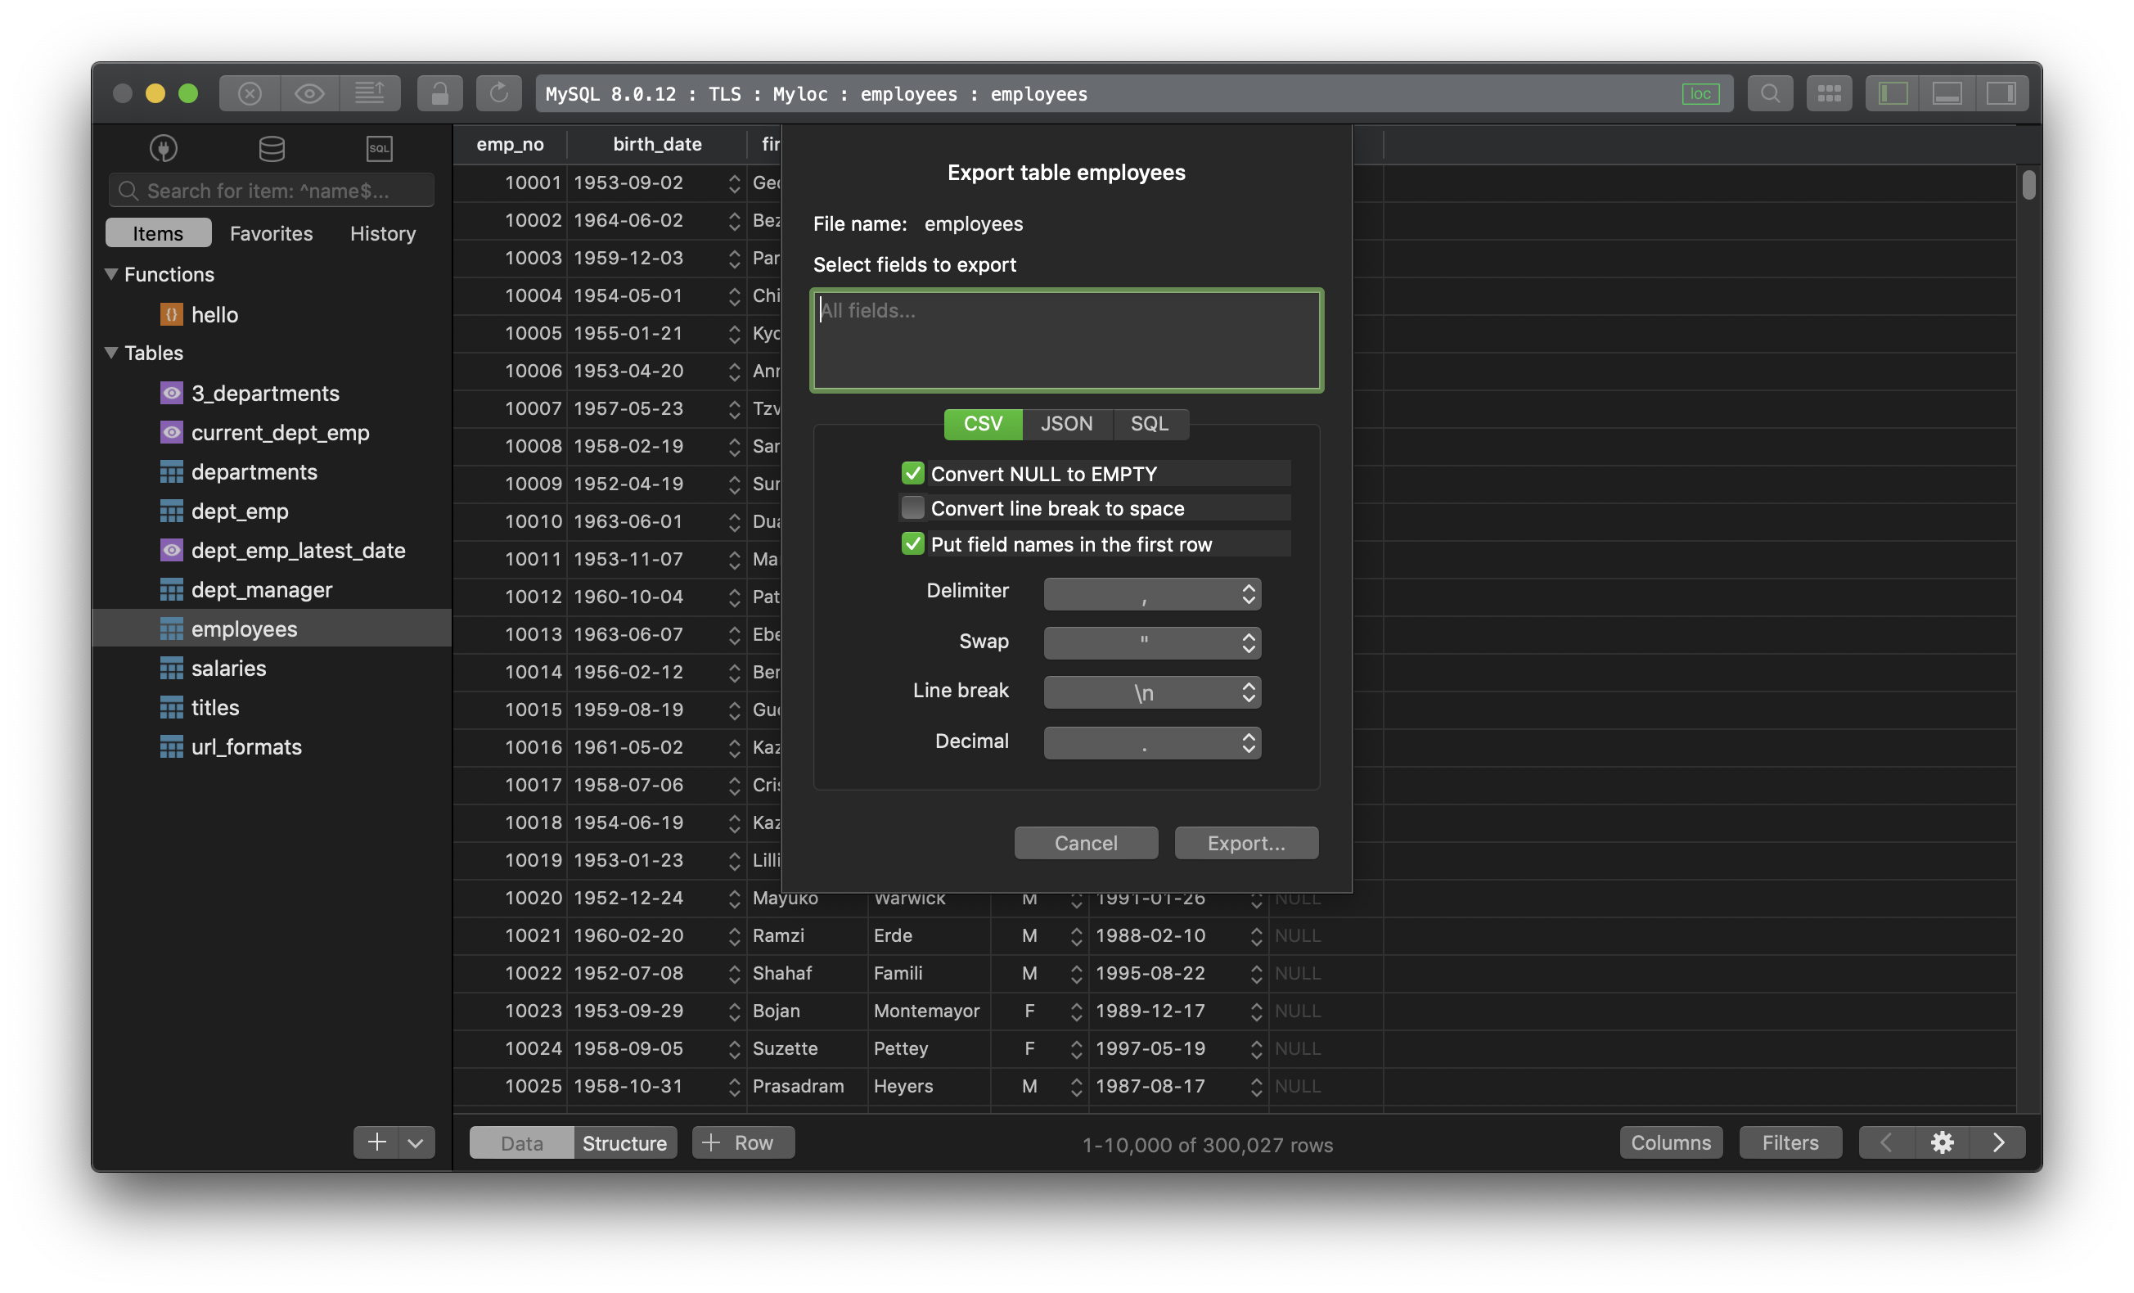Image resolution: width=2134 pixels, height=1293 pixels.
Task: Switch to the JSON export tab
Action: pyautogui.click(x=1066, y=423)
